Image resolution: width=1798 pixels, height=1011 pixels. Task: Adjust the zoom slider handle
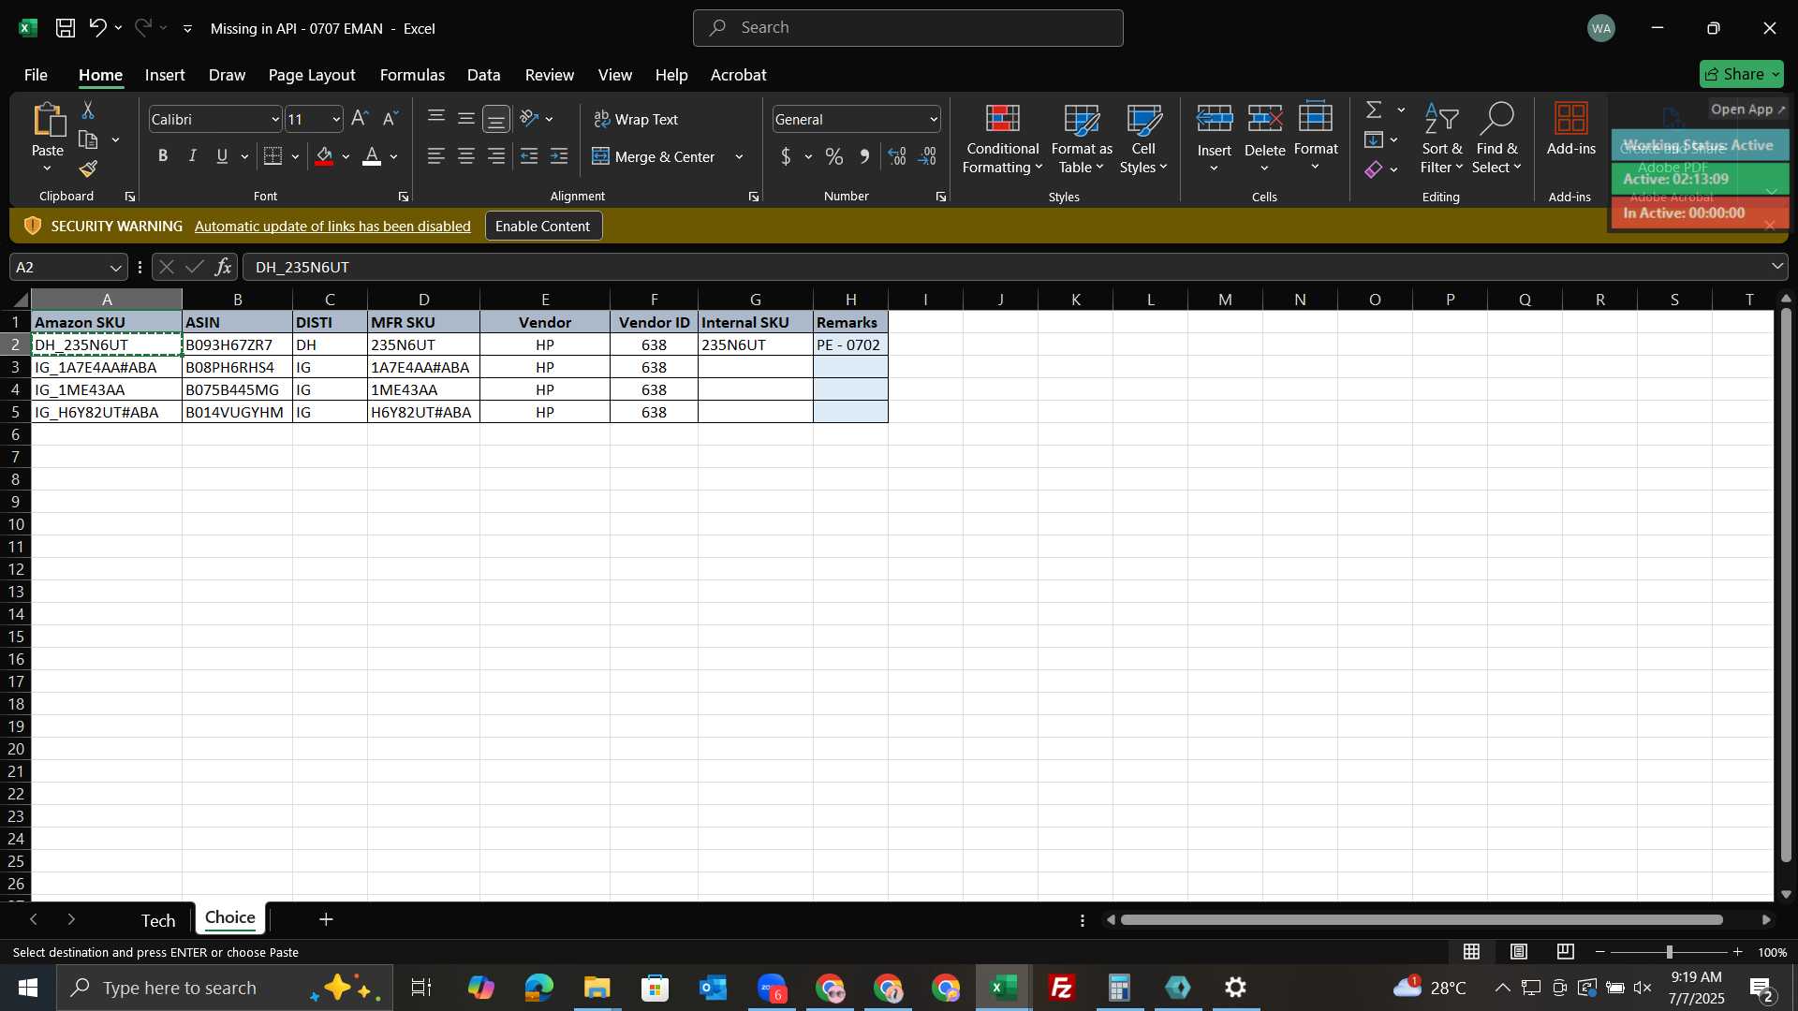click(1669, 952)
